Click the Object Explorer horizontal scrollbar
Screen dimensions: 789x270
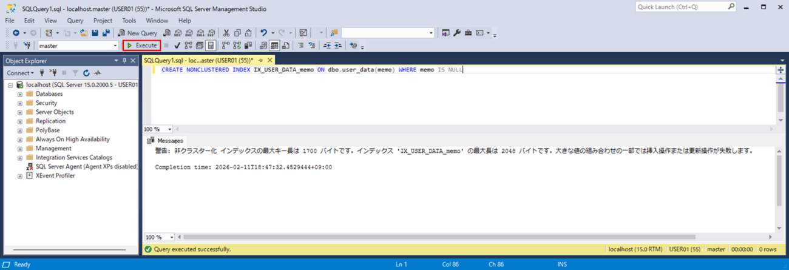click(69, 250)
